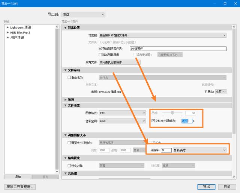Enable the 重命名为 checkbox

point(69,78)
